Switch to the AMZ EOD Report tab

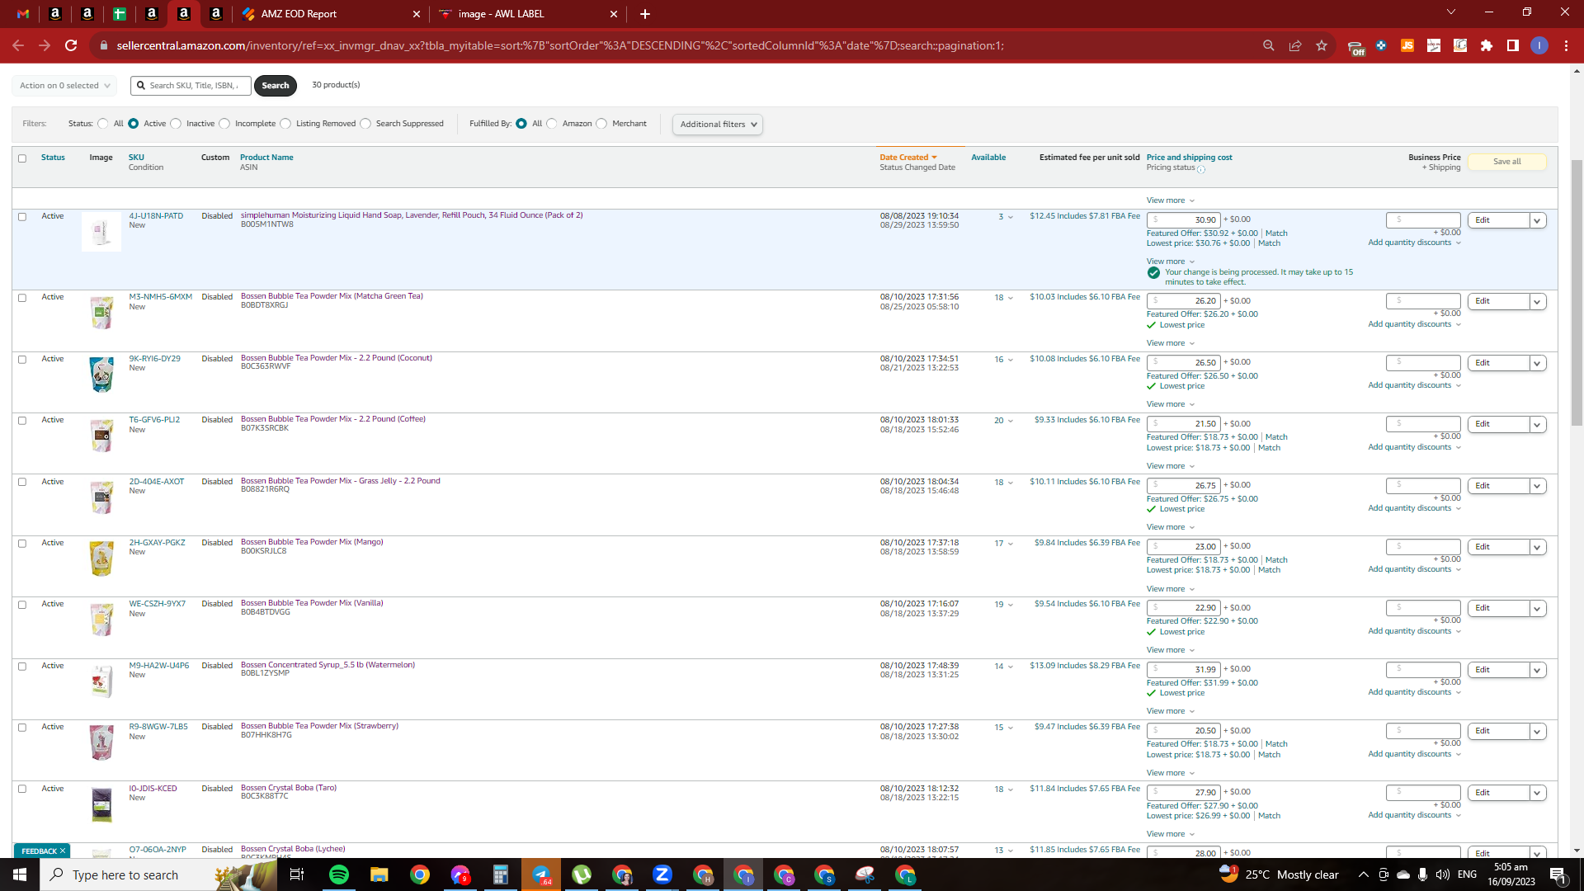pyautogui.click(x=330, y=14)
